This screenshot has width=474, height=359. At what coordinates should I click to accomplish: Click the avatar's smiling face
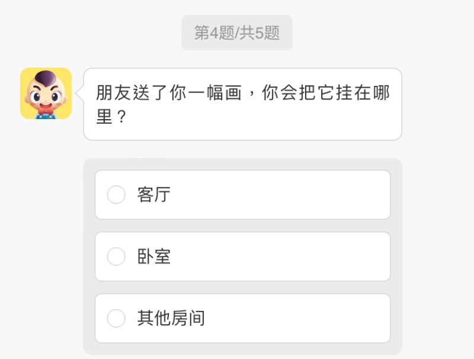[45, 97]
